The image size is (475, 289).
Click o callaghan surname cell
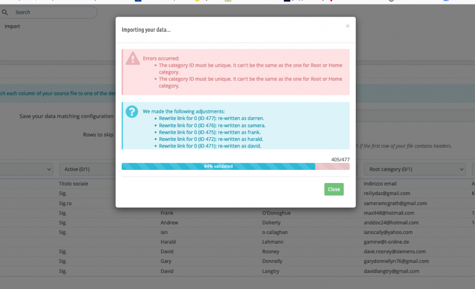[x=275, y=233]
